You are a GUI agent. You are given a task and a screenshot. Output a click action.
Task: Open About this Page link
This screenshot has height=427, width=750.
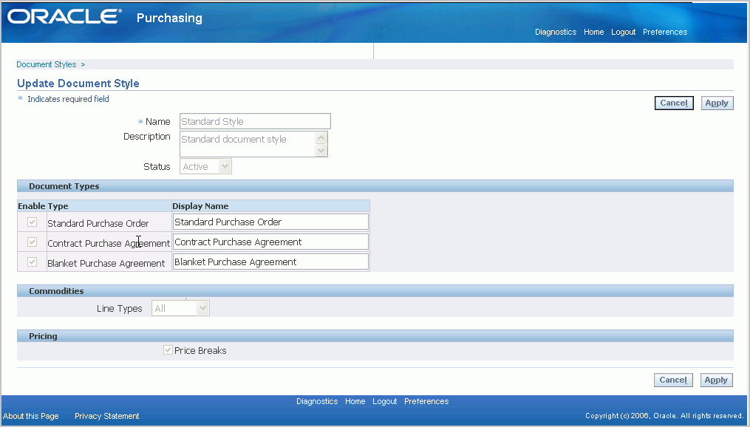(31, 416)
